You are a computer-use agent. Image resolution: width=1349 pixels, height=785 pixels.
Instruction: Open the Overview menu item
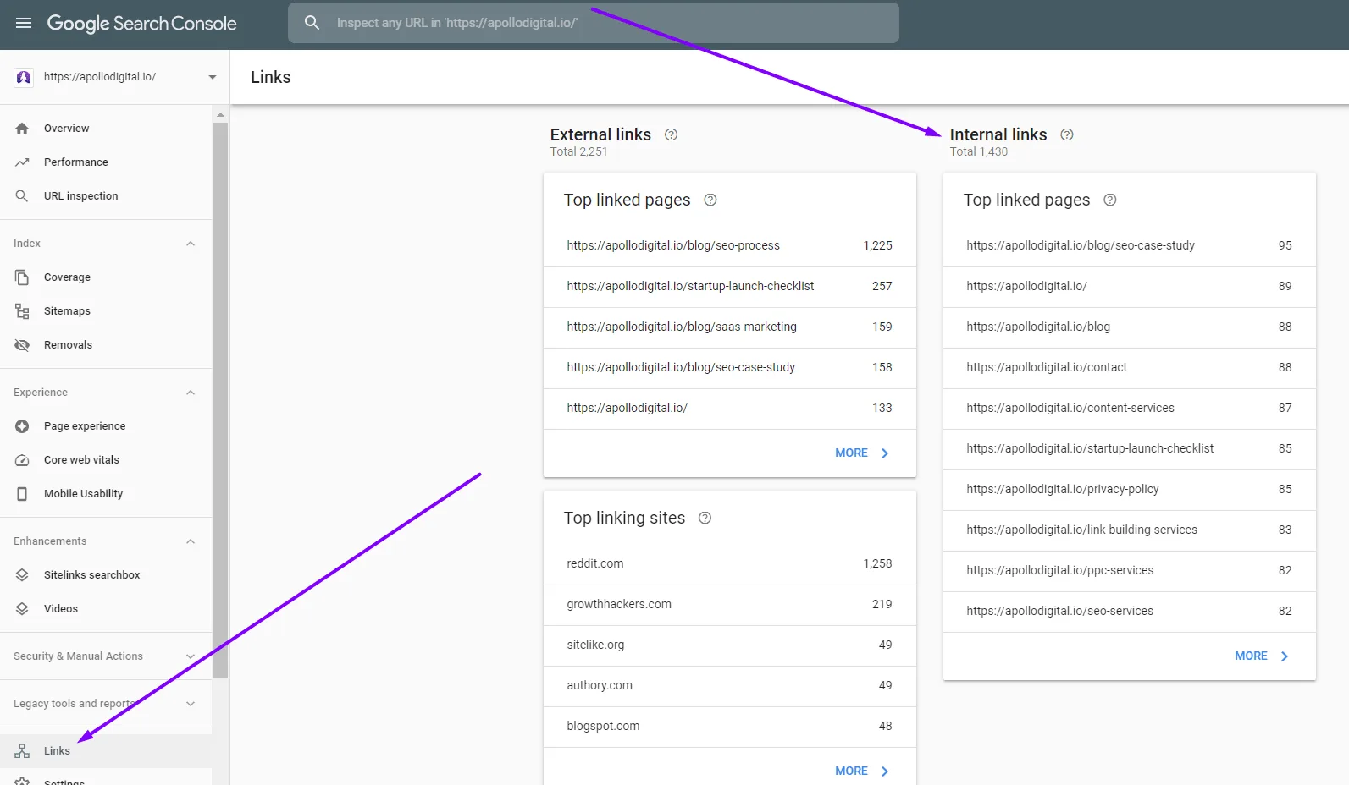coord(106,129)
